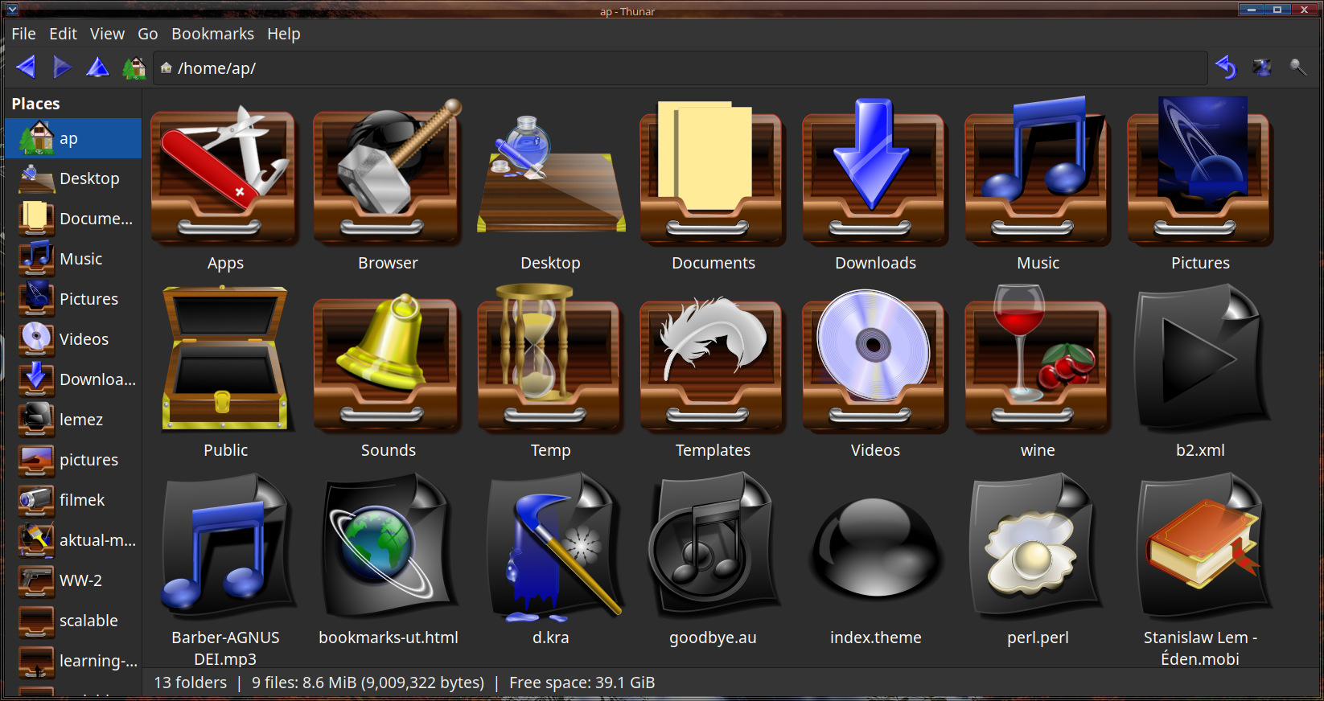Viewport: 1324px width, 701px height.
Task: Click the Places sidebar header
Action: click(x=35, y=104)
